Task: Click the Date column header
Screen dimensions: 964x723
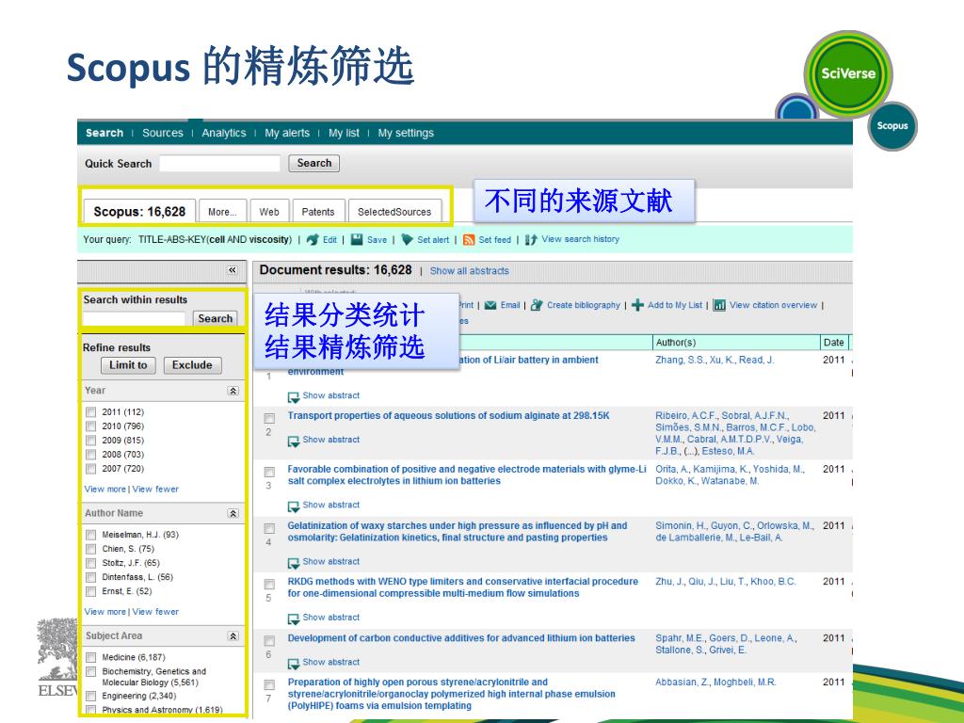Action: point(834,343)
